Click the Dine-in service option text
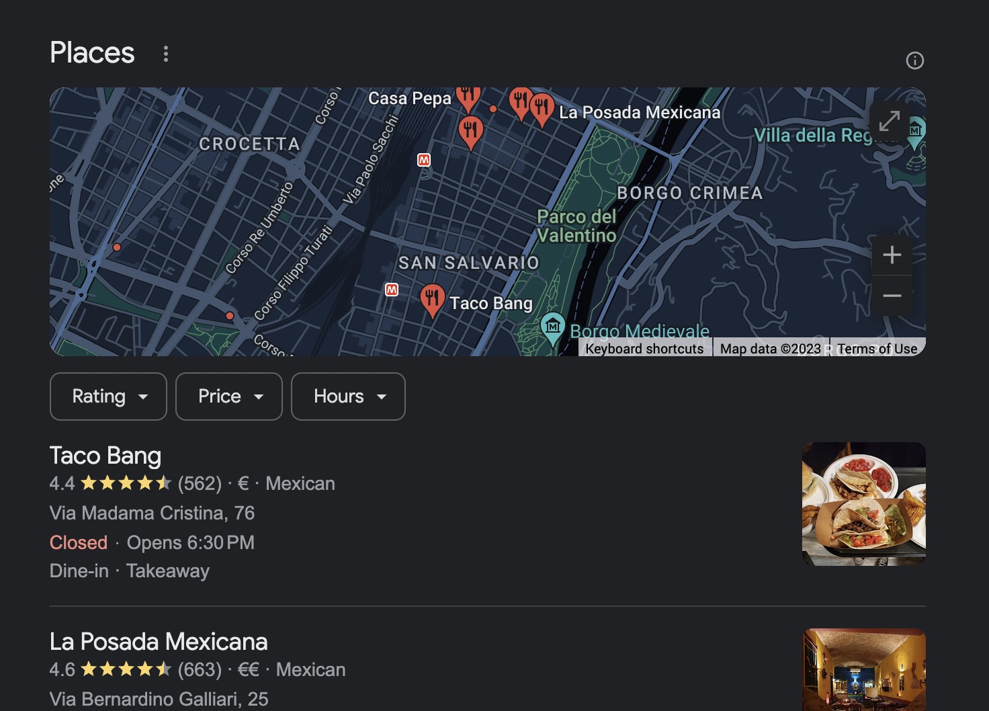Image resolution: width=989 pixels, height=711 pixels. tap(79, 571)
